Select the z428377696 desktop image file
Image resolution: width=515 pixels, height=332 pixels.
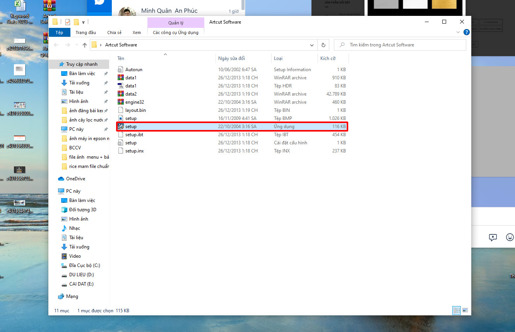[x=20, y=44]
